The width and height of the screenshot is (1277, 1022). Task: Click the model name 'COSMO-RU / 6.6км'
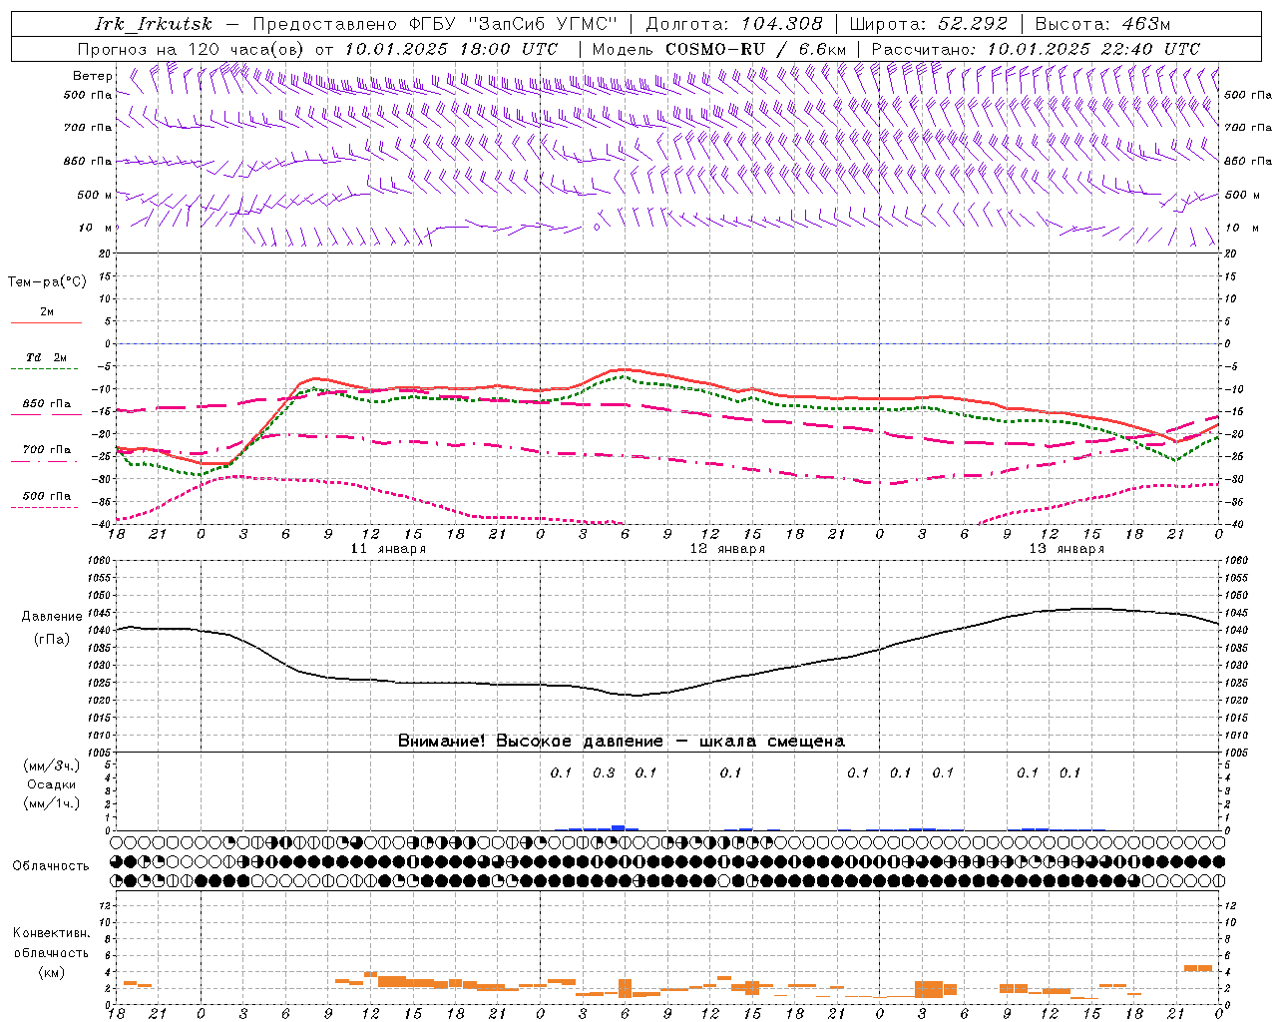click(755, 49)
